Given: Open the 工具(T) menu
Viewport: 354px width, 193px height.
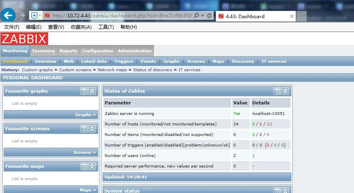Looking at the screenshot, I should coord(106,27).
